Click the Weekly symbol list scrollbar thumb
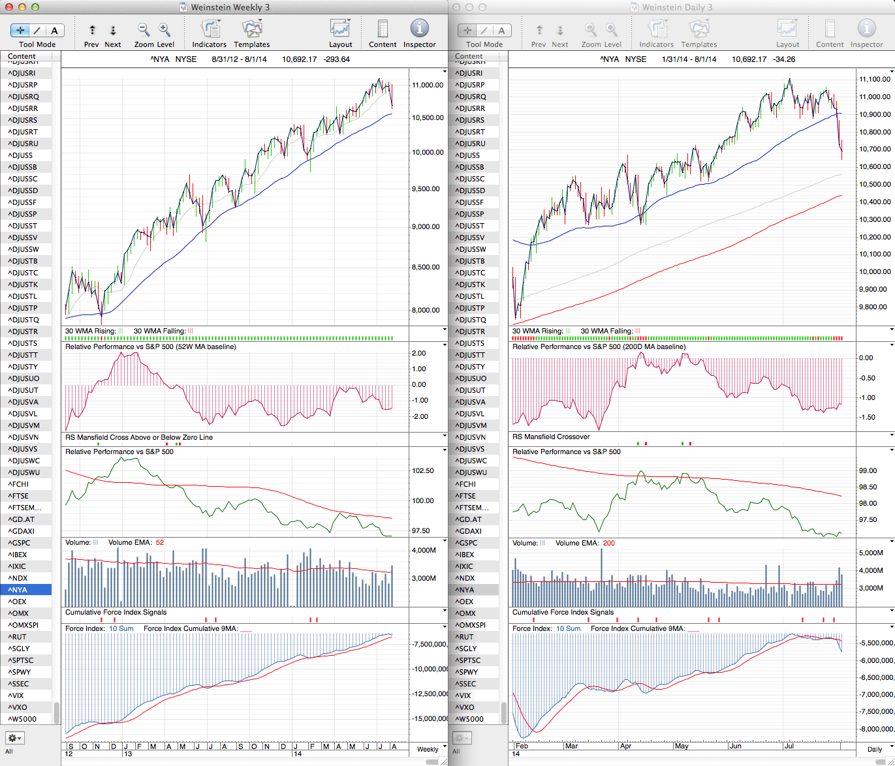 point(57,712)
